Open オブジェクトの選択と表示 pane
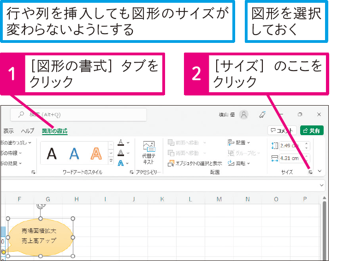Viewport: 361px width, 261px height. (195, 163)
